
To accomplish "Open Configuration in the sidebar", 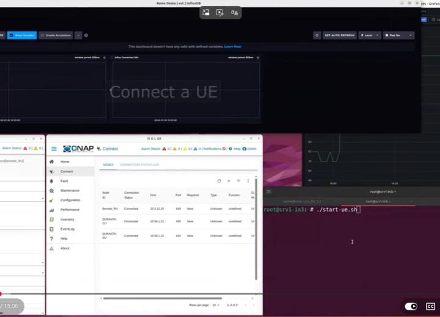I will [70, 200].
